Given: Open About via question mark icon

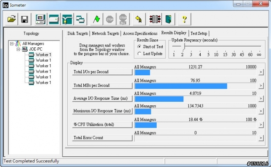Looking at the screenshot, I should click(x=185, y=19).
